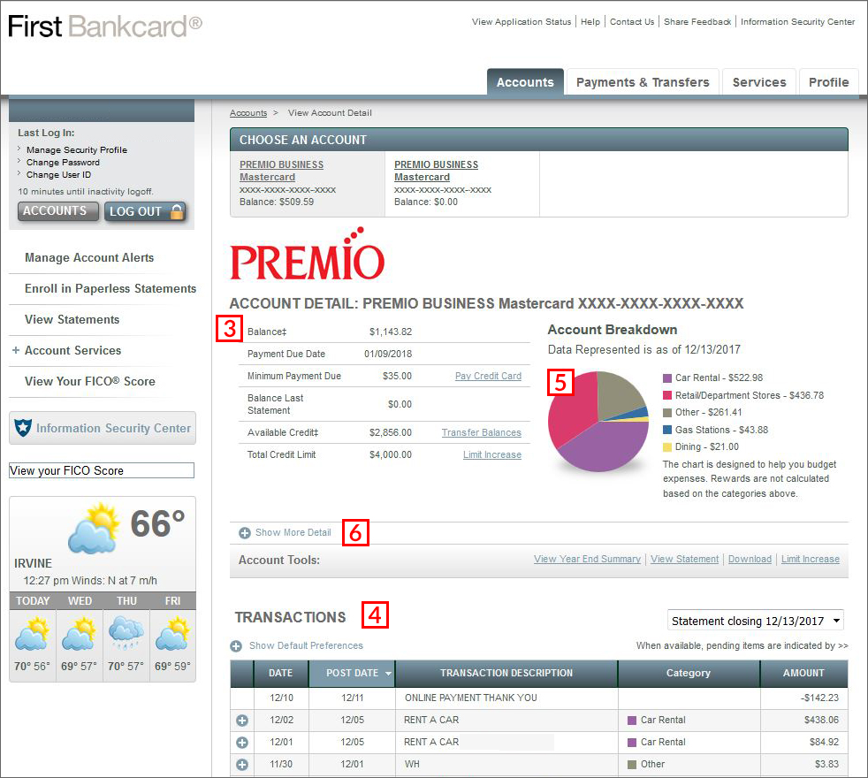Click the Account Breakdown pie chart

point(598,422)
